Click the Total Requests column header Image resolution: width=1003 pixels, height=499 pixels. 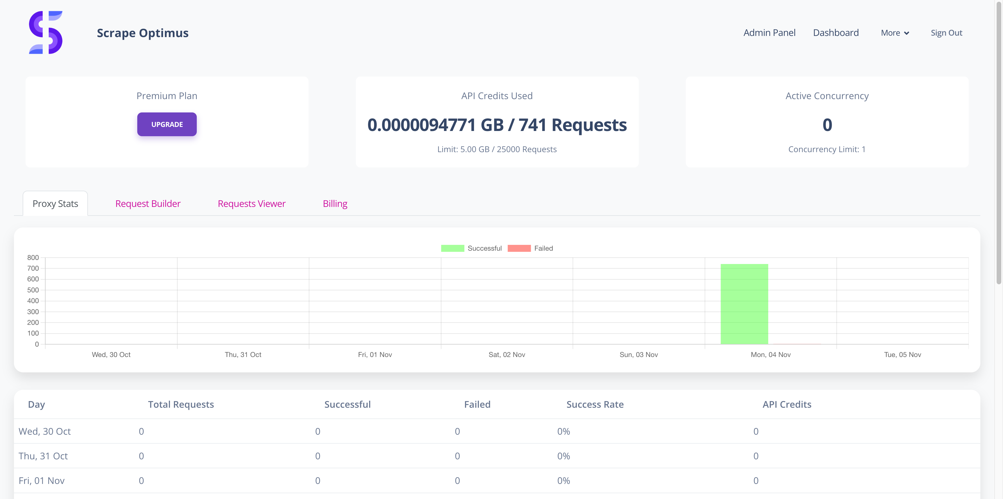[x=181, y=405]
